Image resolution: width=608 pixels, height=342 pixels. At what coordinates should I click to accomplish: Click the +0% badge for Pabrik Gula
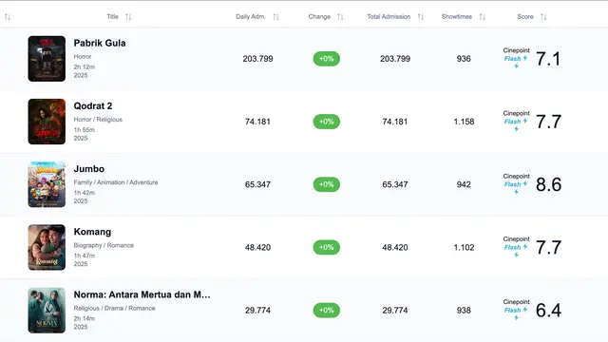(x=327, y=59)
